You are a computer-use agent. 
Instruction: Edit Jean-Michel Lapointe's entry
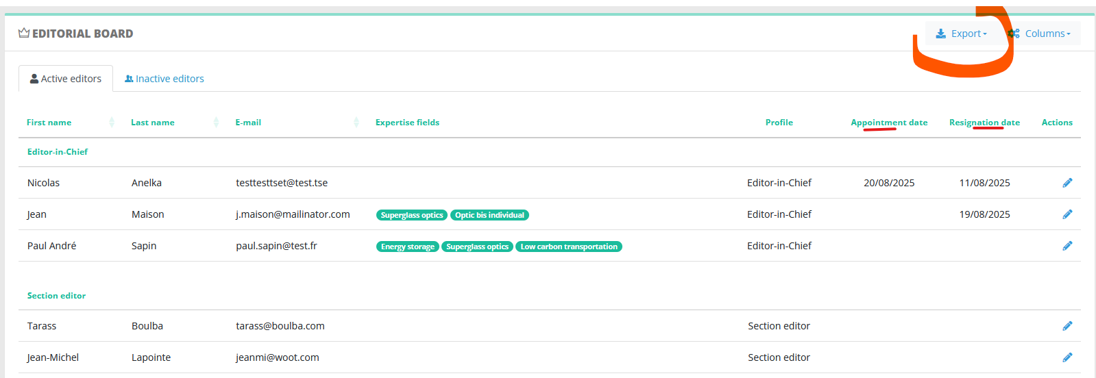(x=1067, y=357)
